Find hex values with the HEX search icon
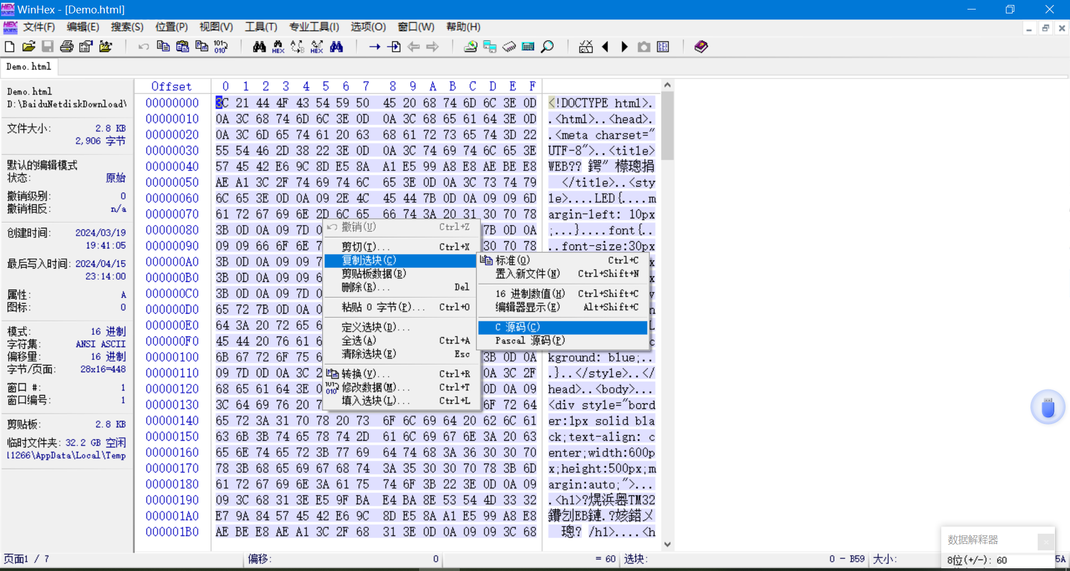 pyautogui.click(x=278, y=47)
